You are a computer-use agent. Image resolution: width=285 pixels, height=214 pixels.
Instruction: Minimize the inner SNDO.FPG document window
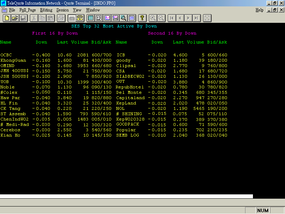269,10
